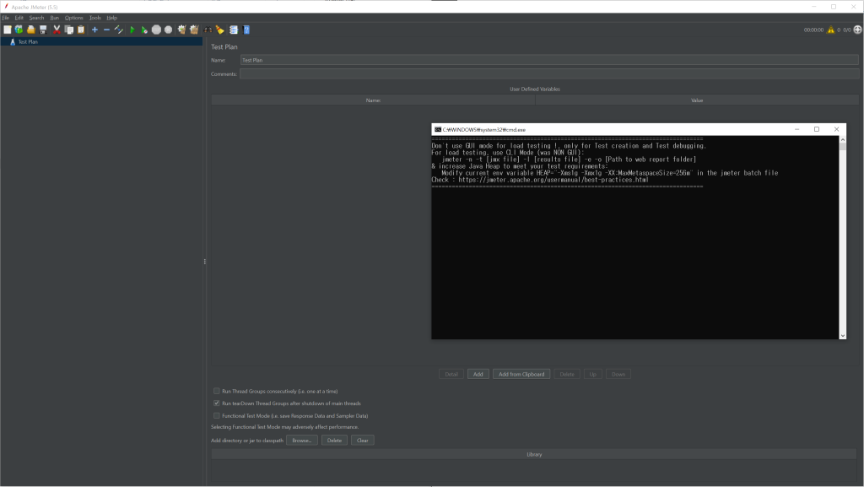This screenshot has height=487, width=864.
Task: Enable the Functional Test Mode checkbox
Action: [x=217, y=416]
